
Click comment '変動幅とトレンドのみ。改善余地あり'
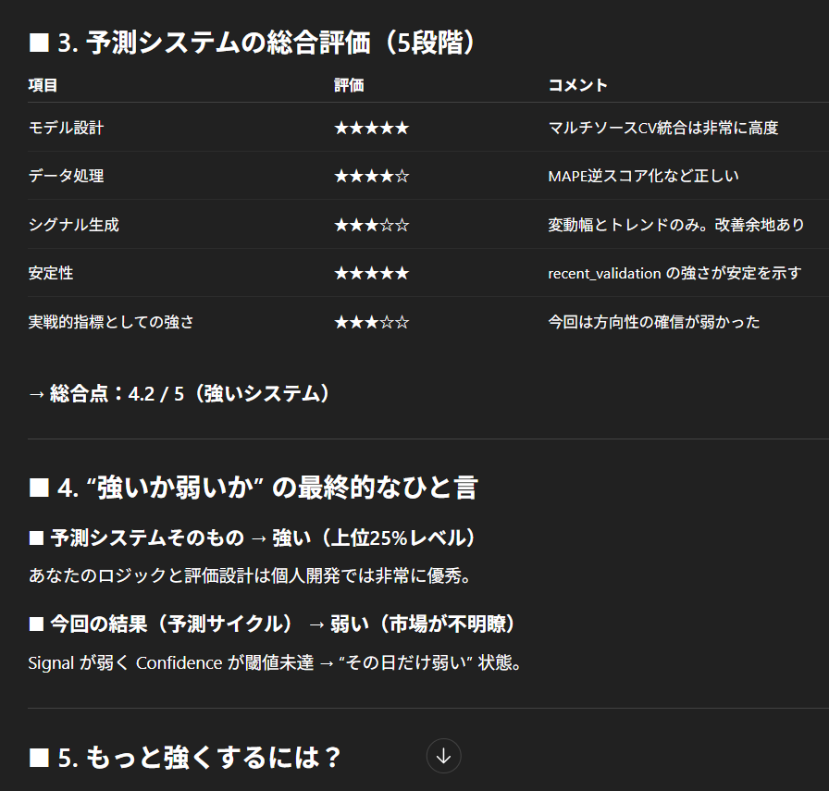point(676,225)
